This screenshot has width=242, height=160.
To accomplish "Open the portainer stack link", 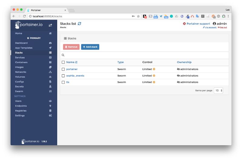I will click(x=72, y=69).
